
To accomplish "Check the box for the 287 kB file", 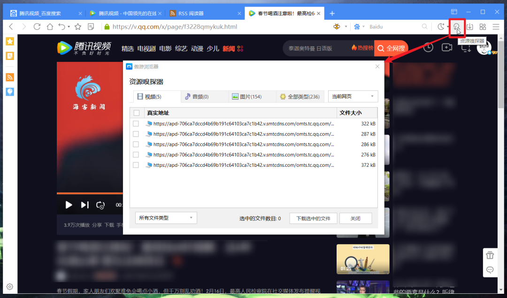I will click(136, 134).
